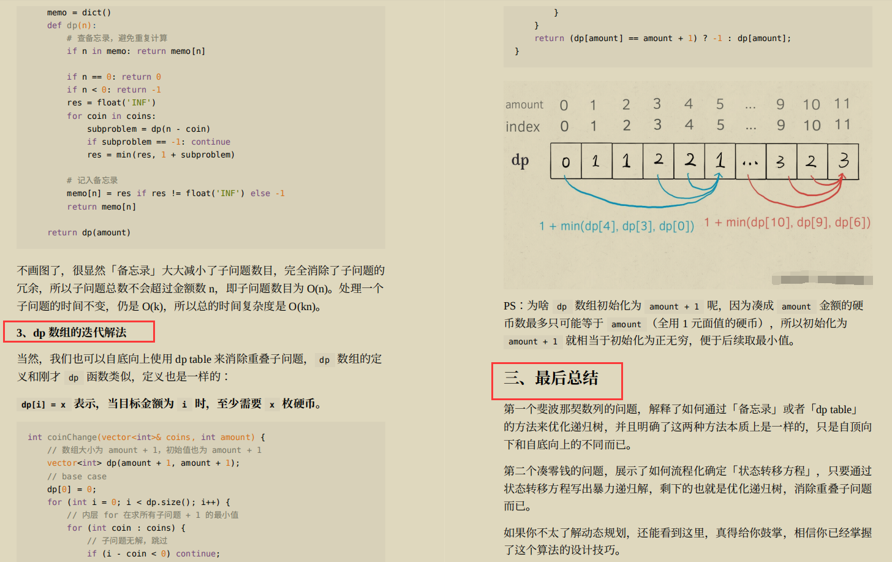The width and height of the screenshot is (892, 562).
Task: Click the paragraph beginning "当然，我们也可以自底向上"
Action: click(x=200, y=368)
